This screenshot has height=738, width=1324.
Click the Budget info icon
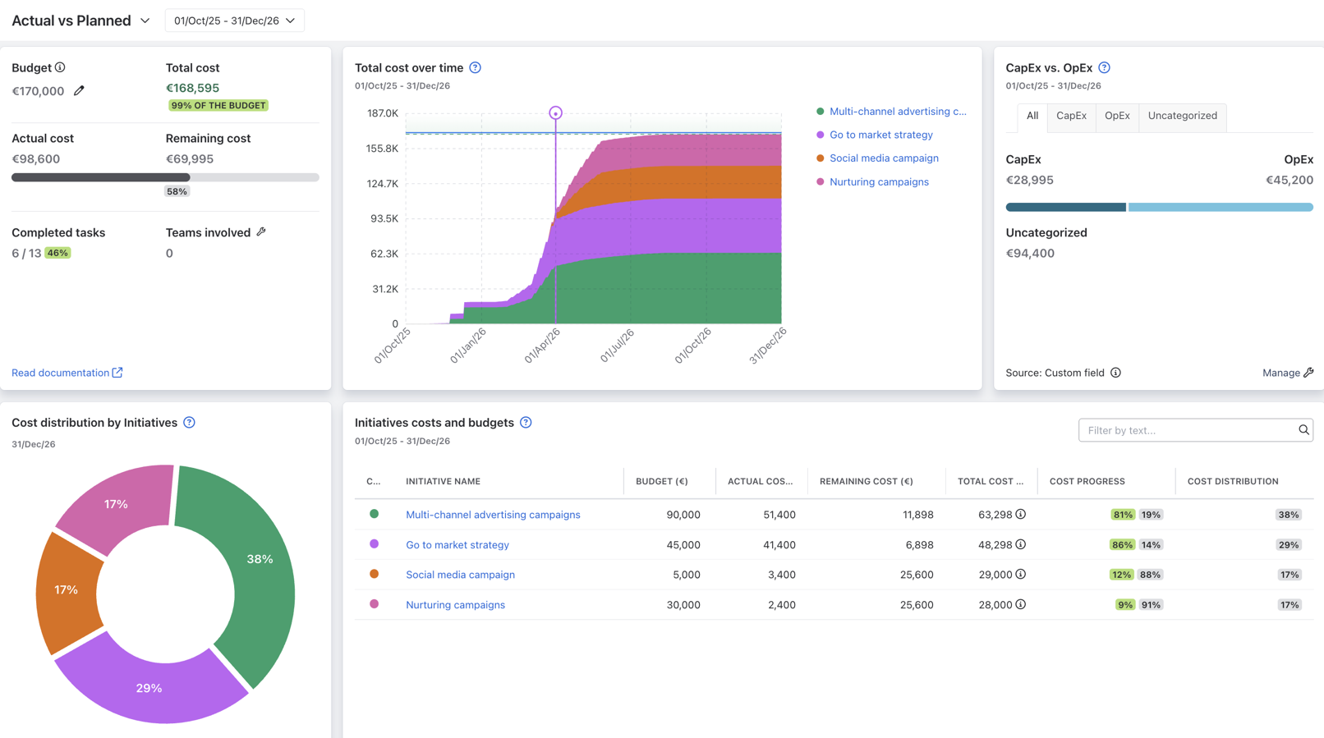(x=60, y=67)
